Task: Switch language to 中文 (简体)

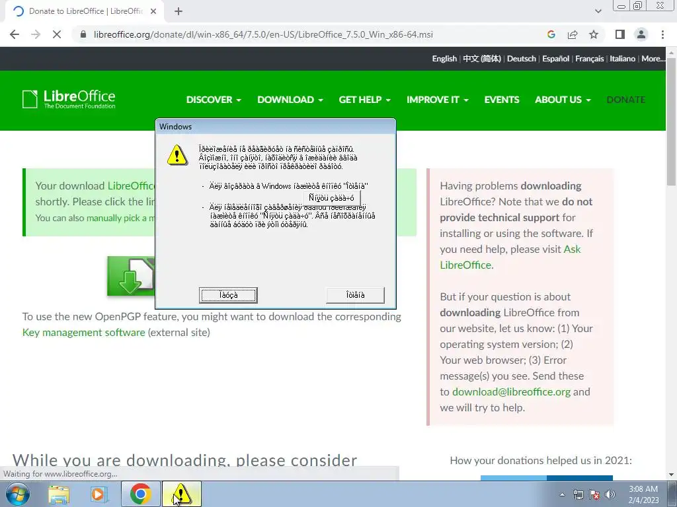Action: click(x=482, y=59)
